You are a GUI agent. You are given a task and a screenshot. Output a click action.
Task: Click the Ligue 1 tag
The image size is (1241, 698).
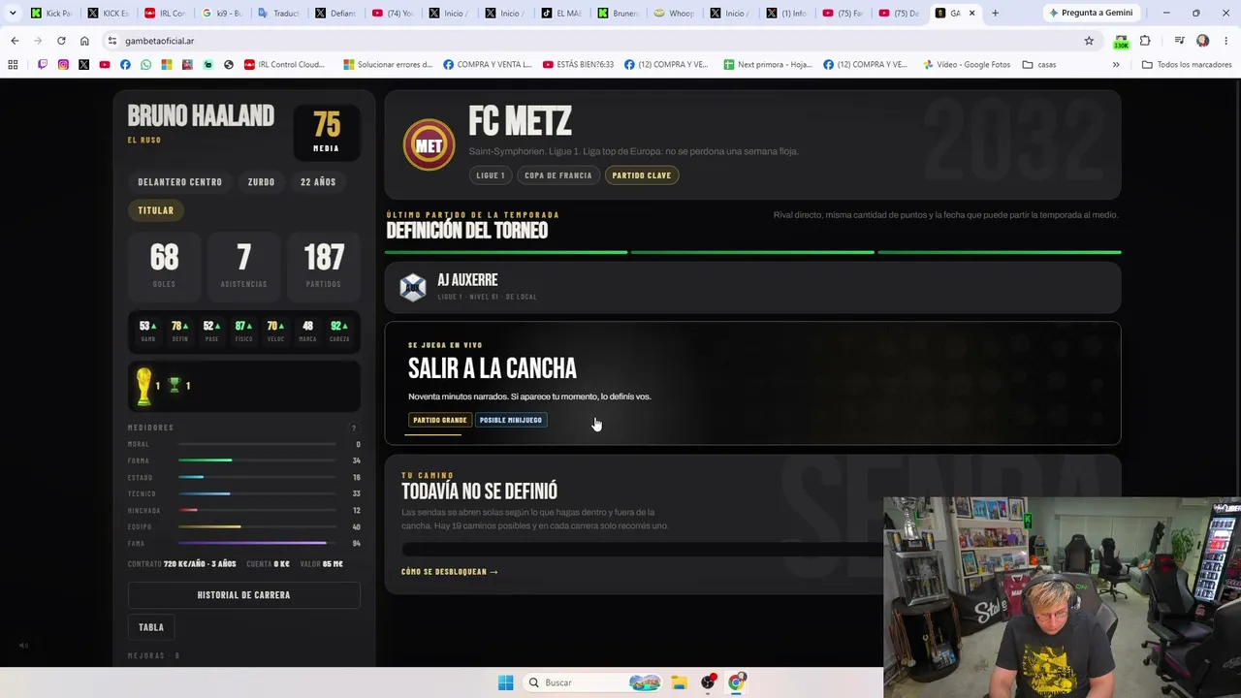pos(491,175)
